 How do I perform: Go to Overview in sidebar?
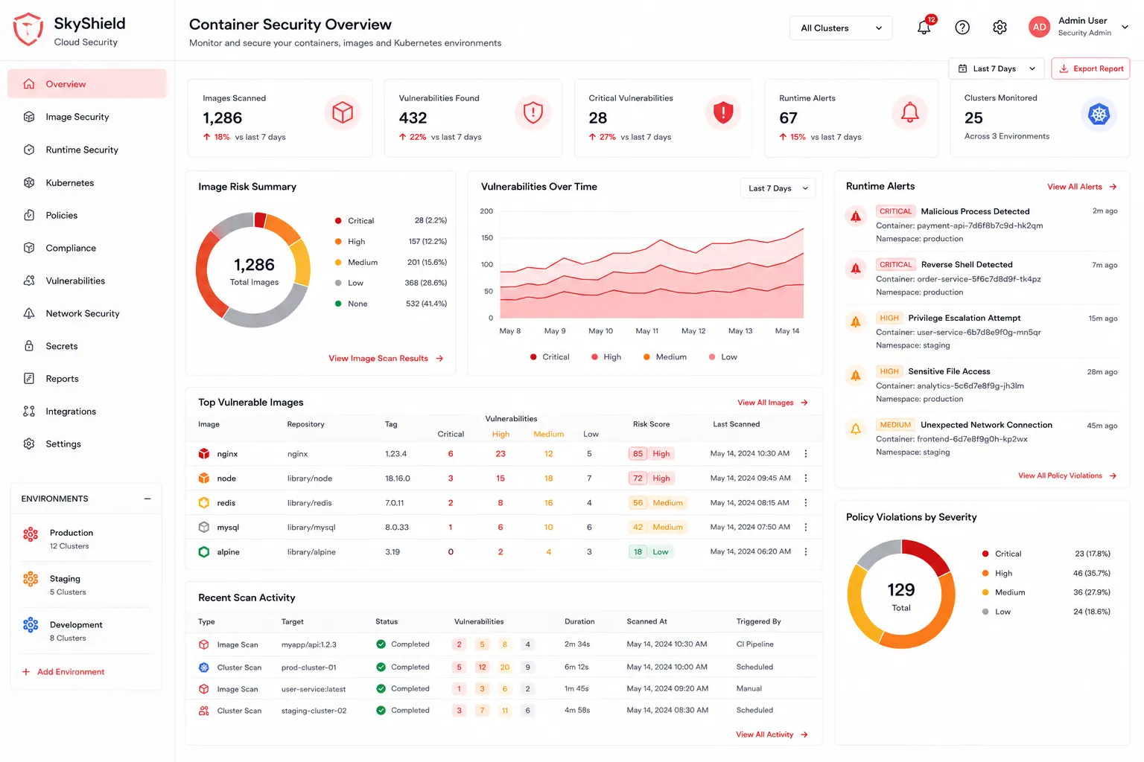tap(87, 84)
